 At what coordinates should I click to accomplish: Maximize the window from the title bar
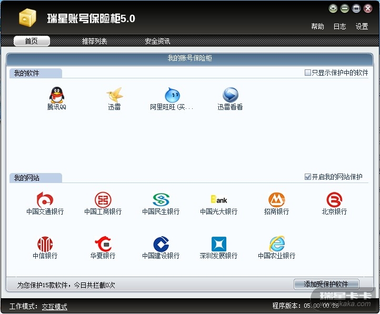[356, 9]
